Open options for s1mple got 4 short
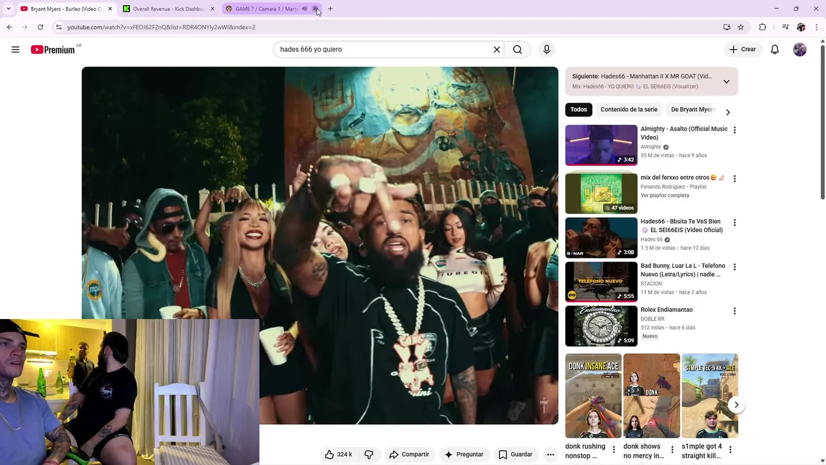Screen dimensions: 826x465 [730, 449]
